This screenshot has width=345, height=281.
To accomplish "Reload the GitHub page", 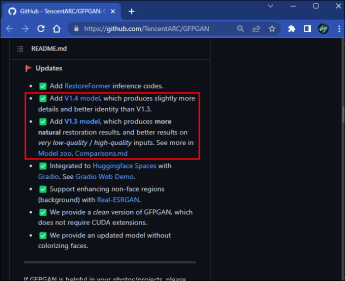I will coord(41,28).
